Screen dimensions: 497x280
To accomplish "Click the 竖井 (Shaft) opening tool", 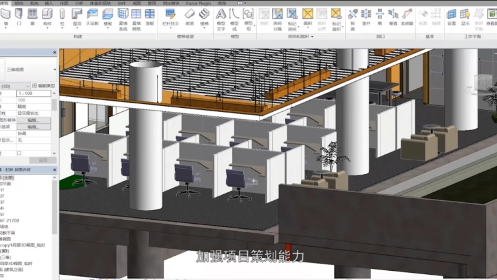I will [366, 16].
